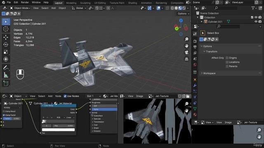Select the Cursor tool

coord(6,29)
